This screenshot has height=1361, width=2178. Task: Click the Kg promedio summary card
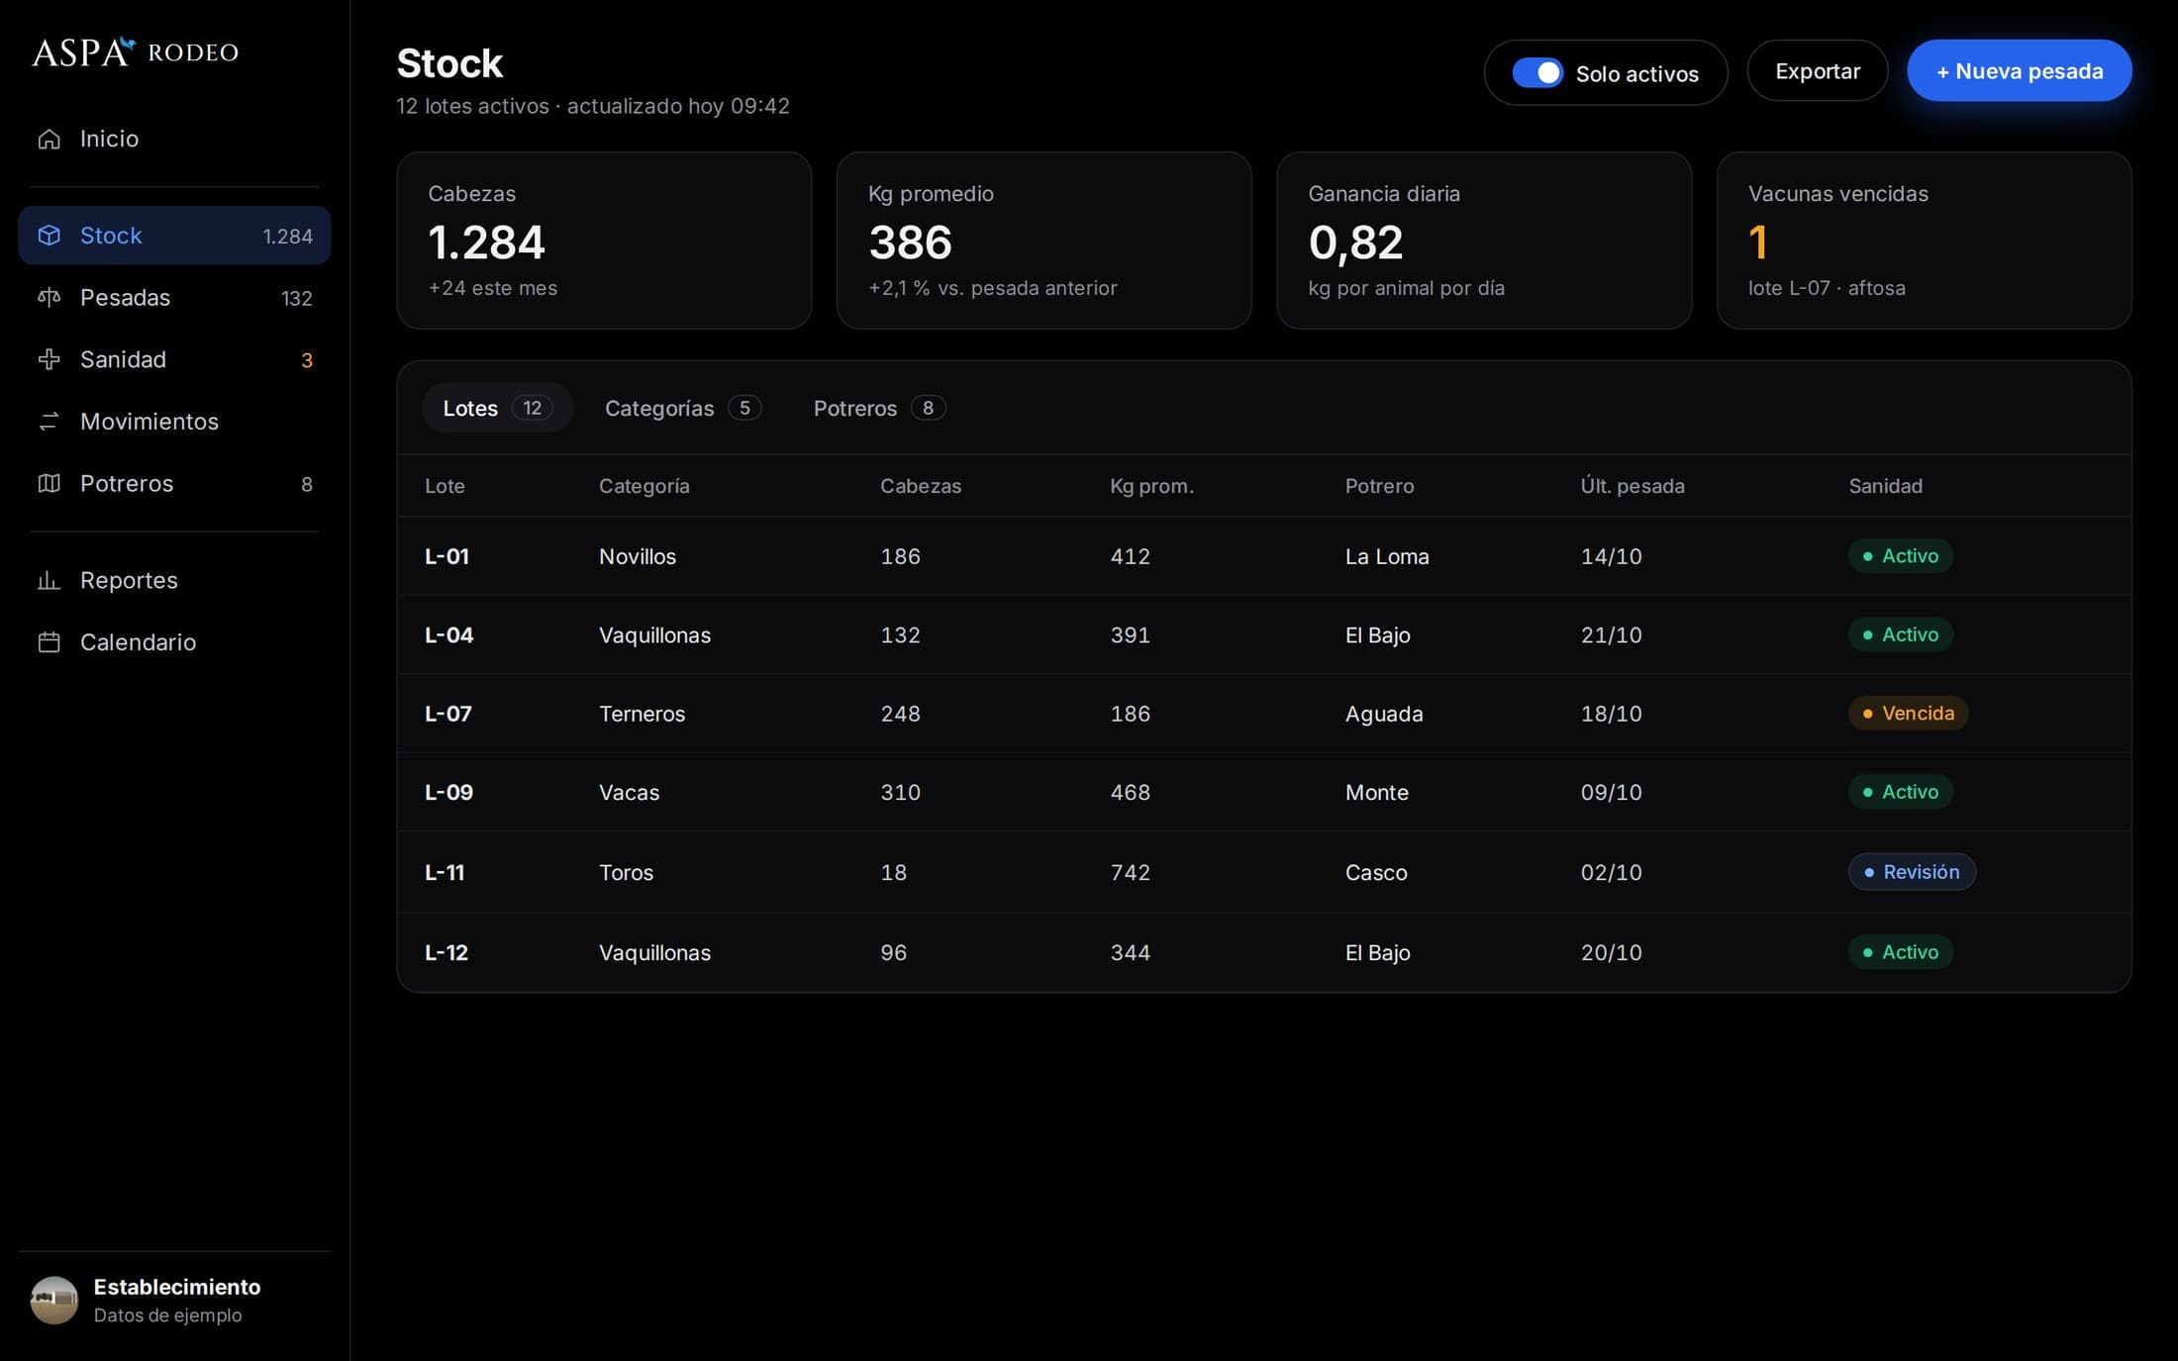pyautogui.click(x=1043, y=241)
